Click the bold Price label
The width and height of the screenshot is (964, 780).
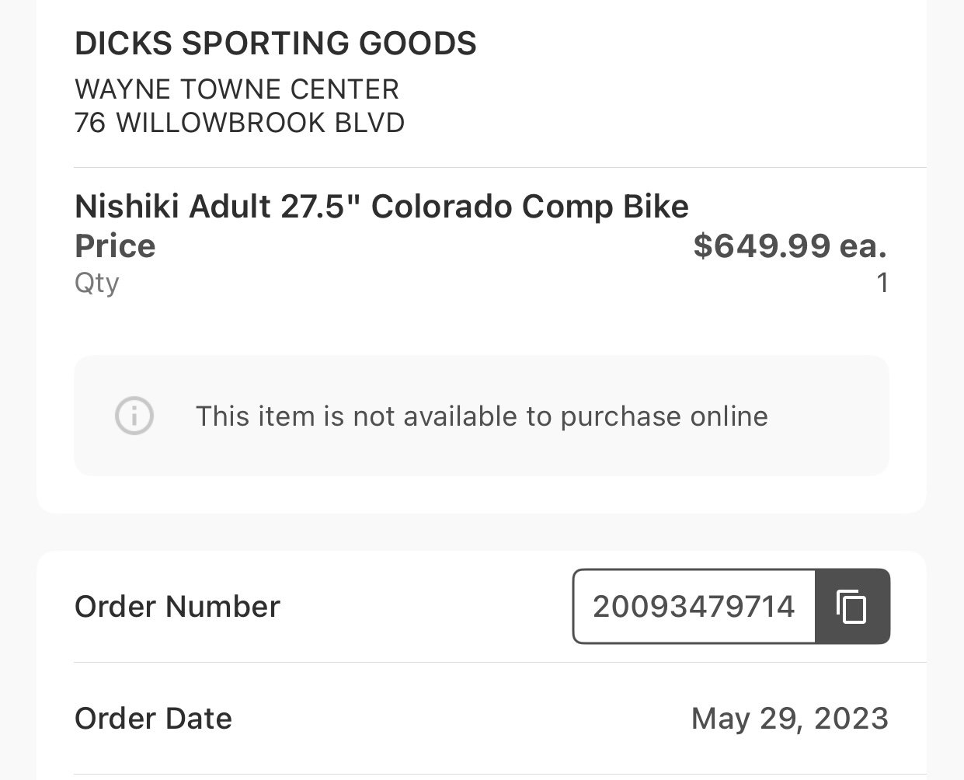point(115,246)
